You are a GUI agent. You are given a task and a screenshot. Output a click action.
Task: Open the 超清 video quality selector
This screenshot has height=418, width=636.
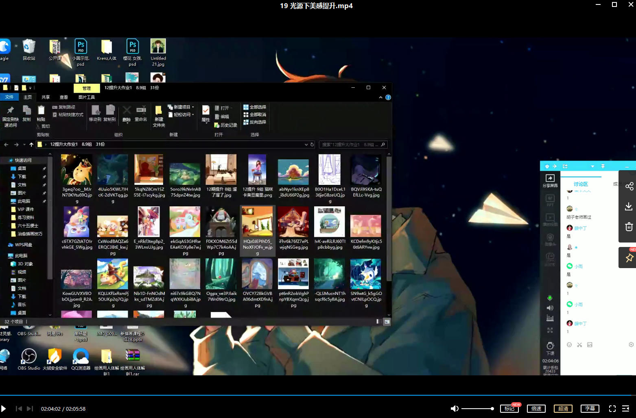coord(563,409)
